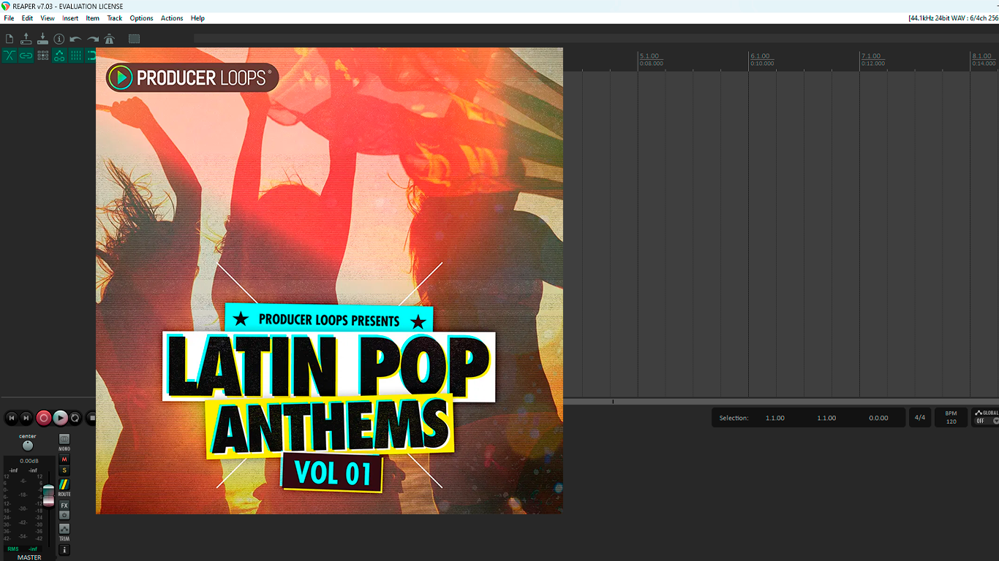This screenshot has width=999, height=561.
Task: Toggle the repeat loop button
Action: coord(75,418)
